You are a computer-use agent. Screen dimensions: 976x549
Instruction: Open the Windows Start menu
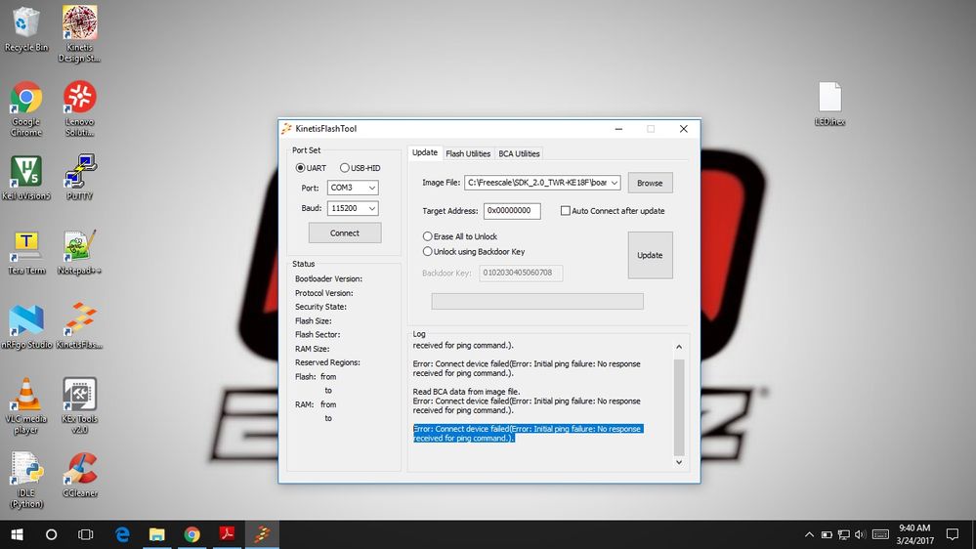coord(17,534)
